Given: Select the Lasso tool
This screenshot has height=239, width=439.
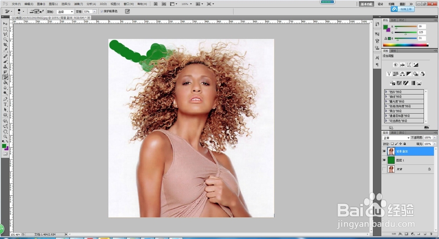Looking at the screenshot, I should [x=5, y=34].
